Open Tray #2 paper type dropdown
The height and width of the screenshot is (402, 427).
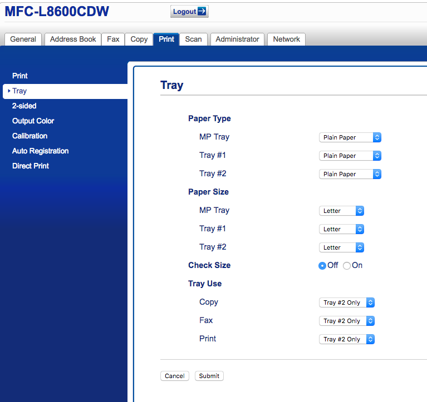[x=350, y=174]
